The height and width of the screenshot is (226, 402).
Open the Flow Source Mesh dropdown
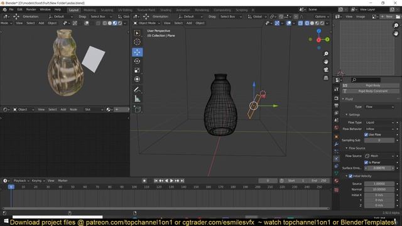tap(379, 156)
